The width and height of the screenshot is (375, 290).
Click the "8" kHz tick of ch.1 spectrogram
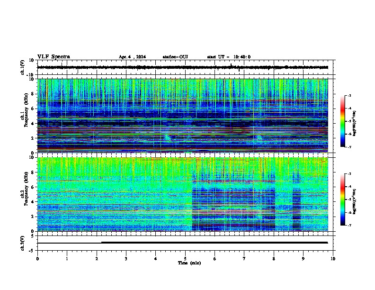click(x=33, y=94)
